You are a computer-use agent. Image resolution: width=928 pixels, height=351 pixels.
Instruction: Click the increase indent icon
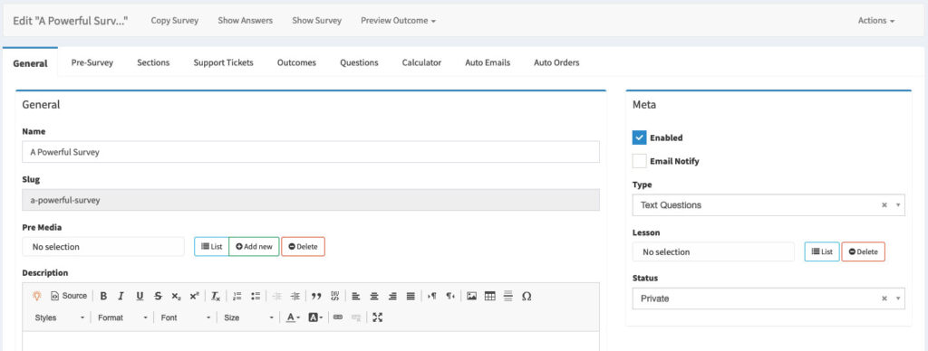tap(295, 296)
